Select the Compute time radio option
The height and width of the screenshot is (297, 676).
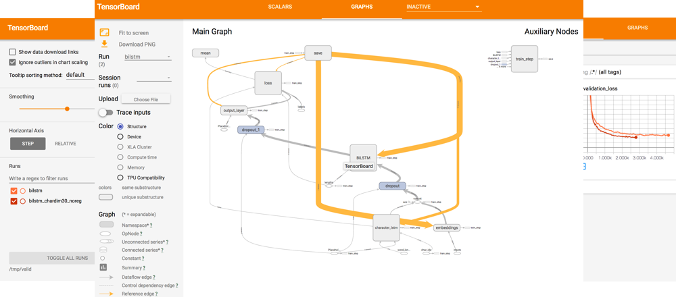pos(120,157)
